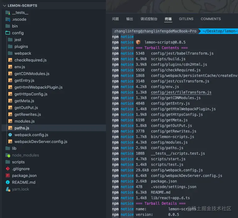
Task: Select the .vscode folder name
Action: [x=19, y=19]
